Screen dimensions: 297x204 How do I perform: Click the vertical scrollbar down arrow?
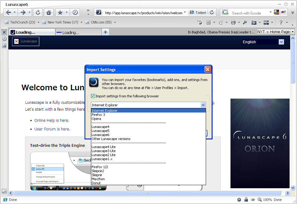(293, 188)
